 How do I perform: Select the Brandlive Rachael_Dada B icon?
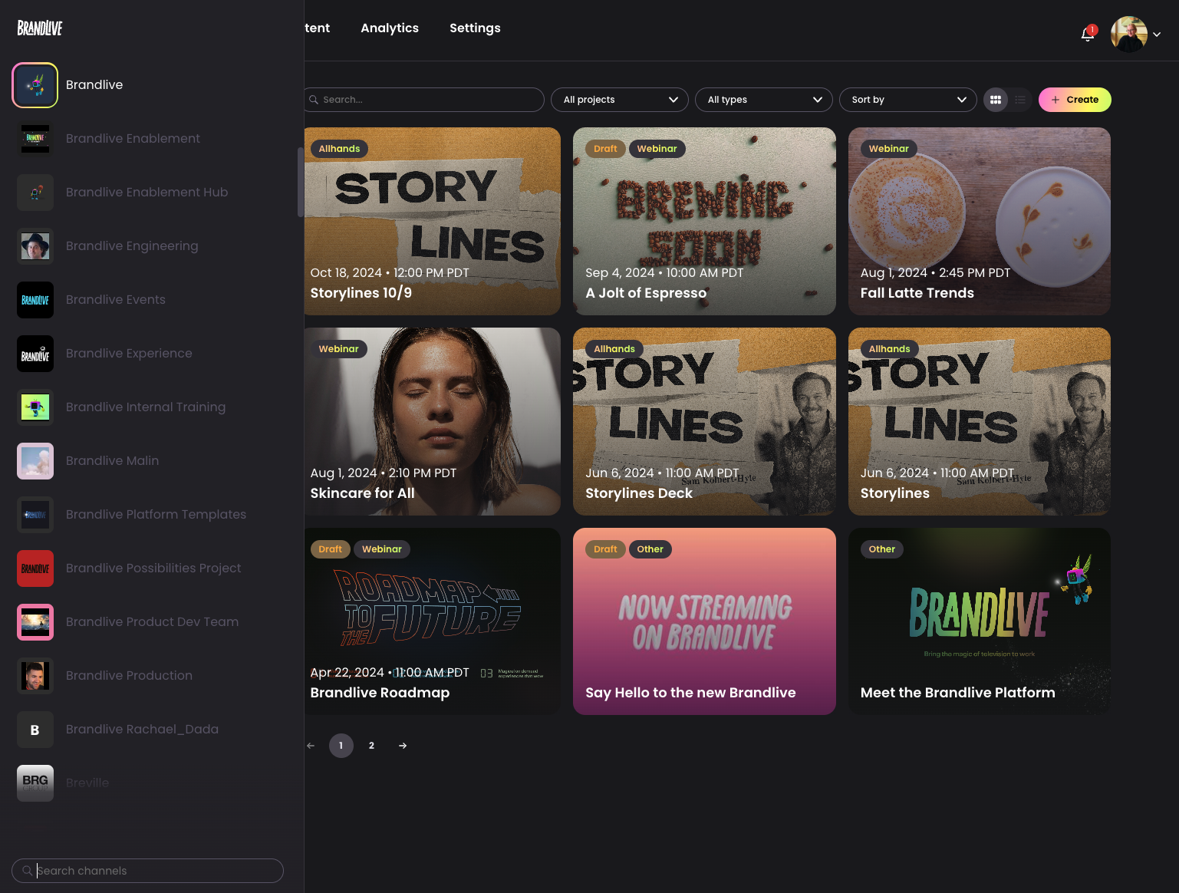pyautogui.click(x=35, y=730)
